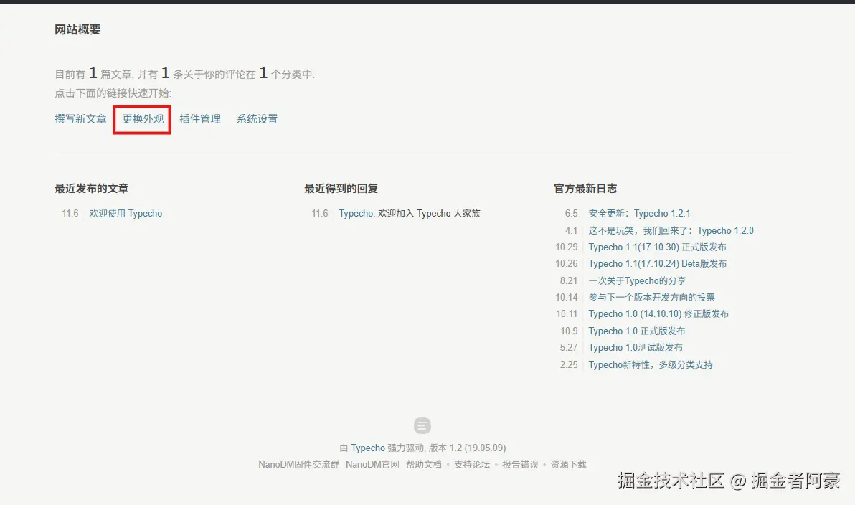Click the 官方最新日志 heading
855x505 pixels.
tap(585, 188)
